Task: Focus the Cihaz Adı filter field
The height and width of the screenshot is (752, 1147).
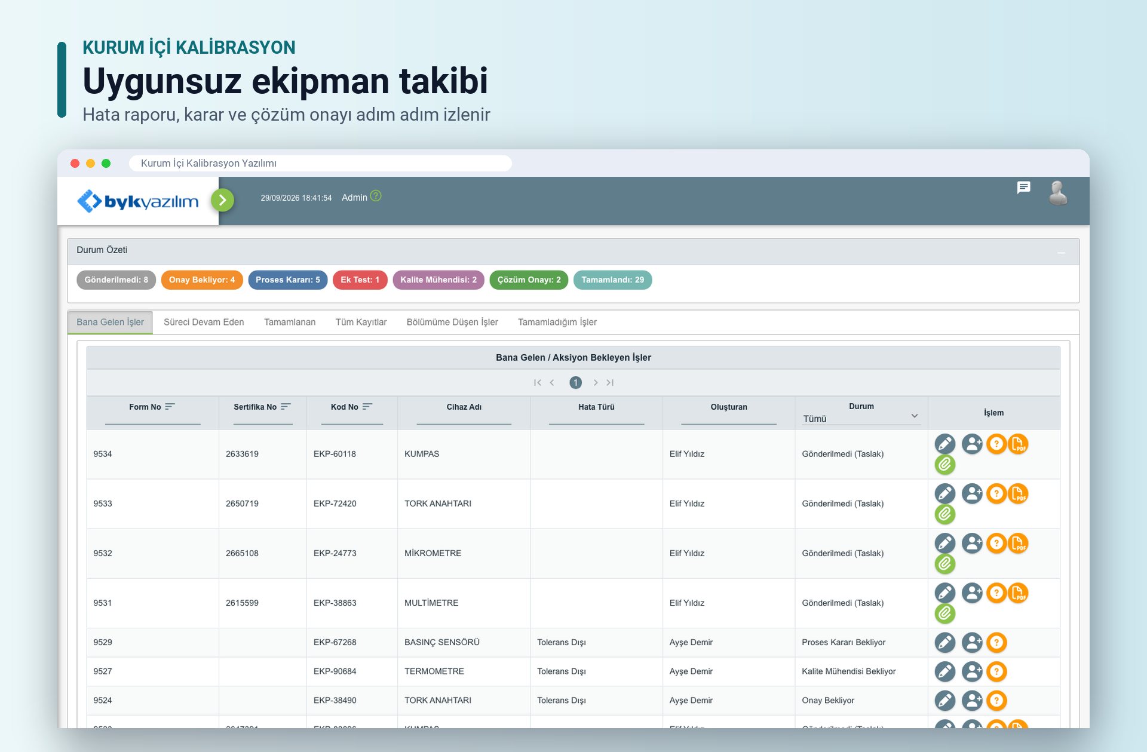Action: coord(464,419)
